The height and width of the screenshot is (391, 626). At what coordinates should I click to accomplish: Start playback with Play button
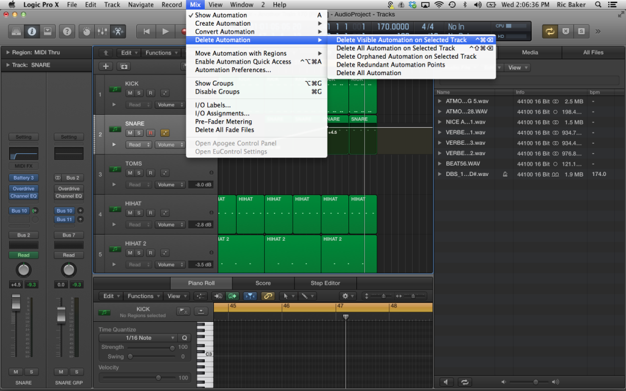165,31
